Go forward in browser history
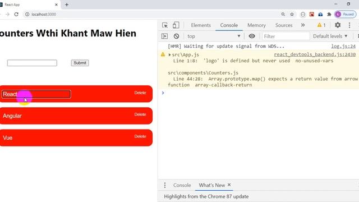Screen dimensions: 359x202 click(7, 14)
